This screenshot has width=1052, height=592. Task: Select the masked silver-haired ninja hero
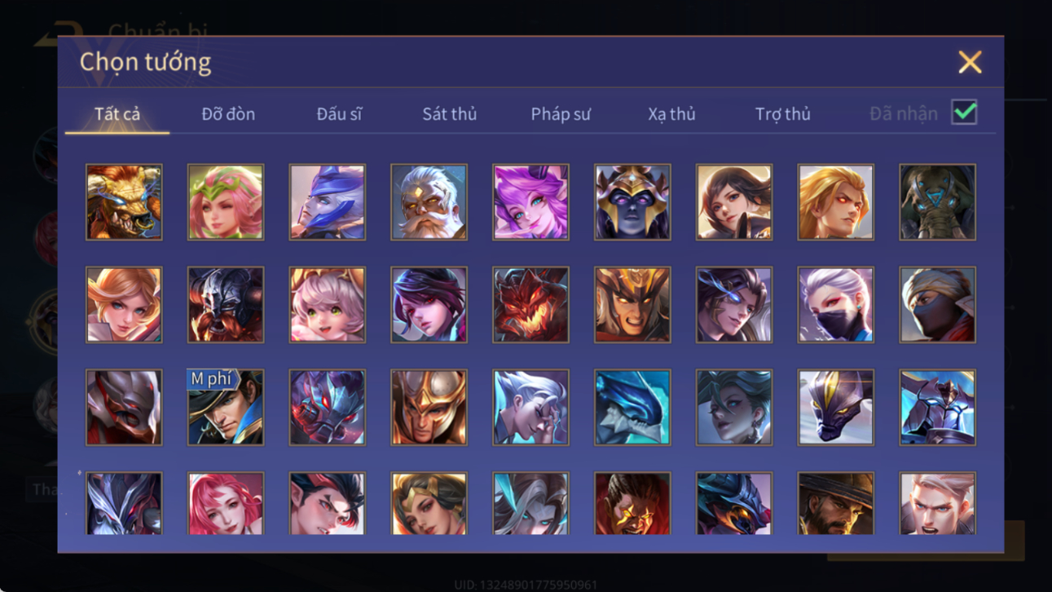[x=835, y=305]
